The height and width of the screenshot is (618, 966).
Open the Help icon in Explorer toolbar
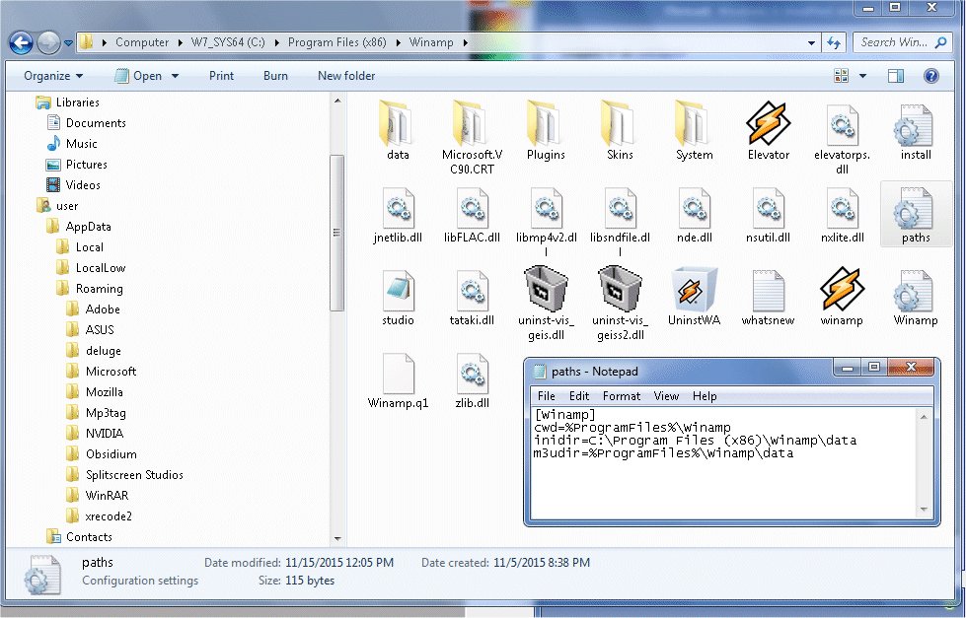click(x=930, y=76)
